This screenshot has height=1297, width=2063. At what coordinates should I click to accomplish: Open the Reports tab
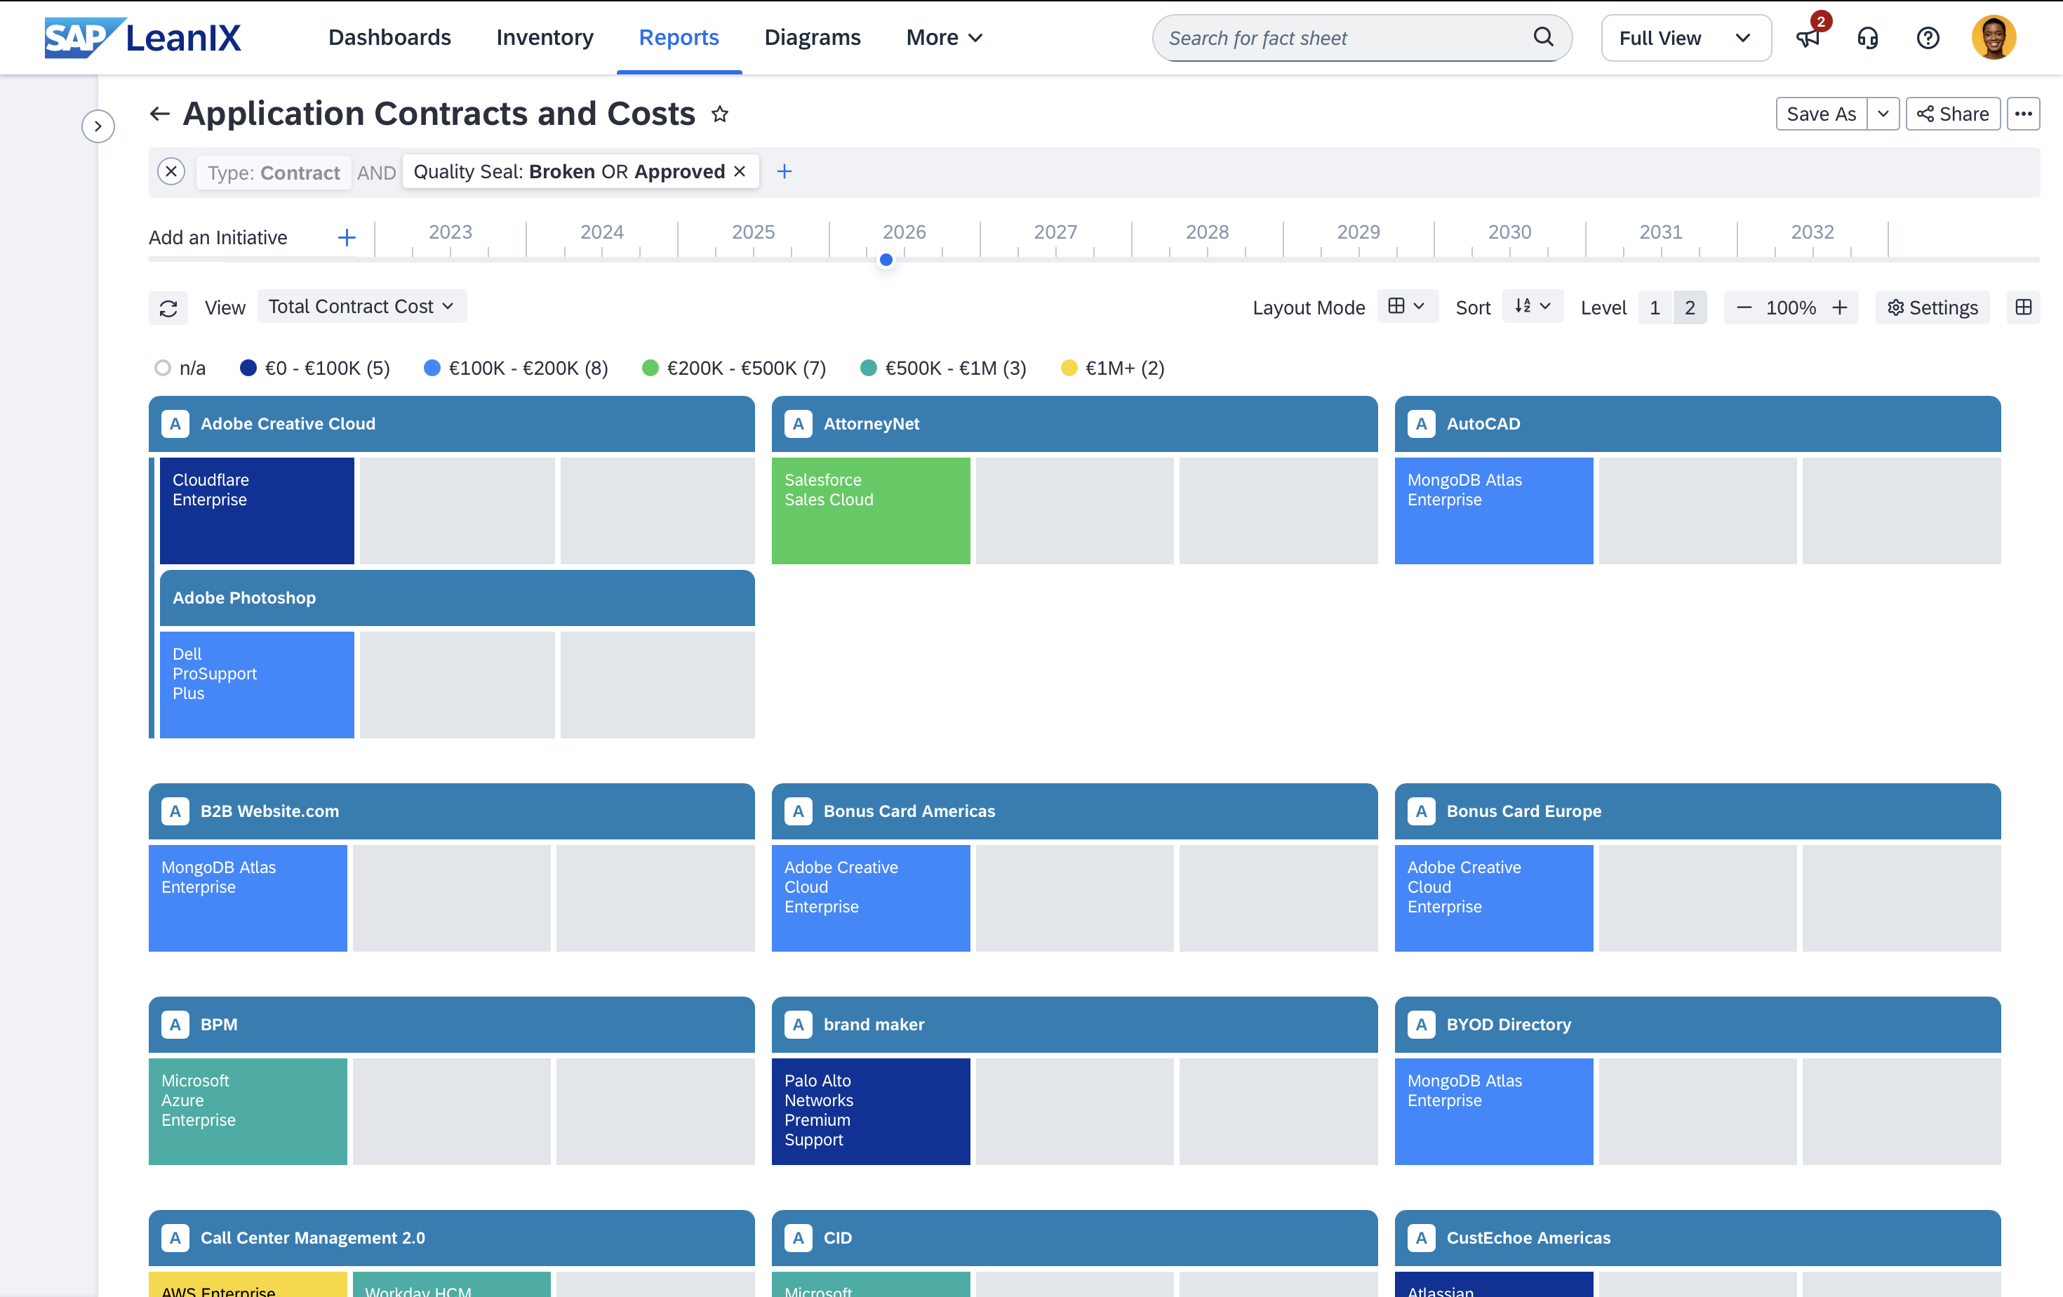coord(679,38)
